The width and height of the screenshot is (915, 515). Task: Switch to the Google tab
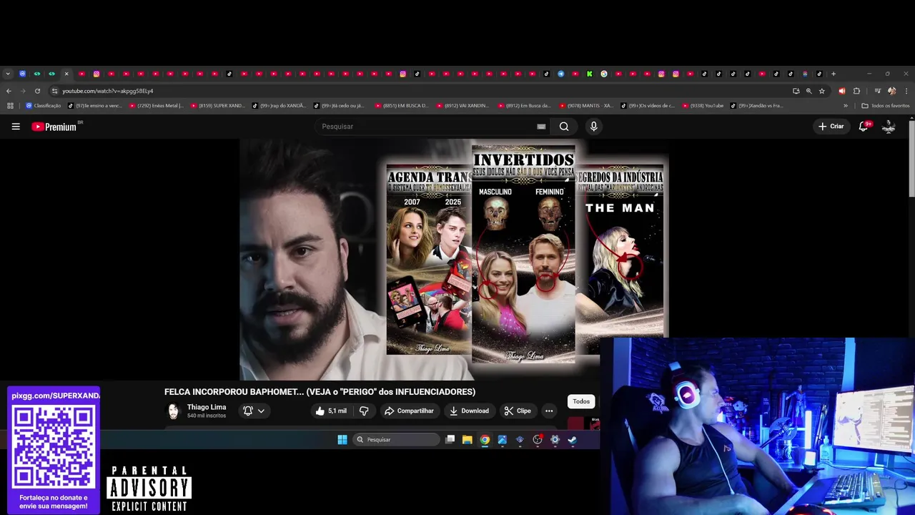[604, 74]
